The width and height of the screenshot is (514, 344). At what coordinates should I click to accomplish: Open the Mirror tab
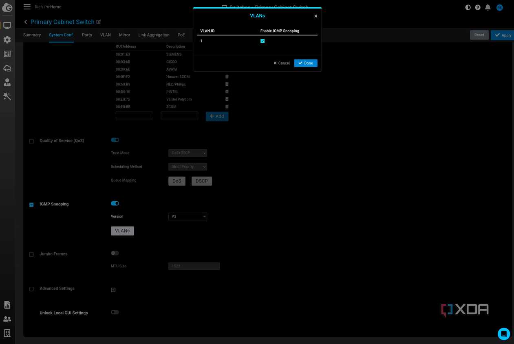point(124,35)
